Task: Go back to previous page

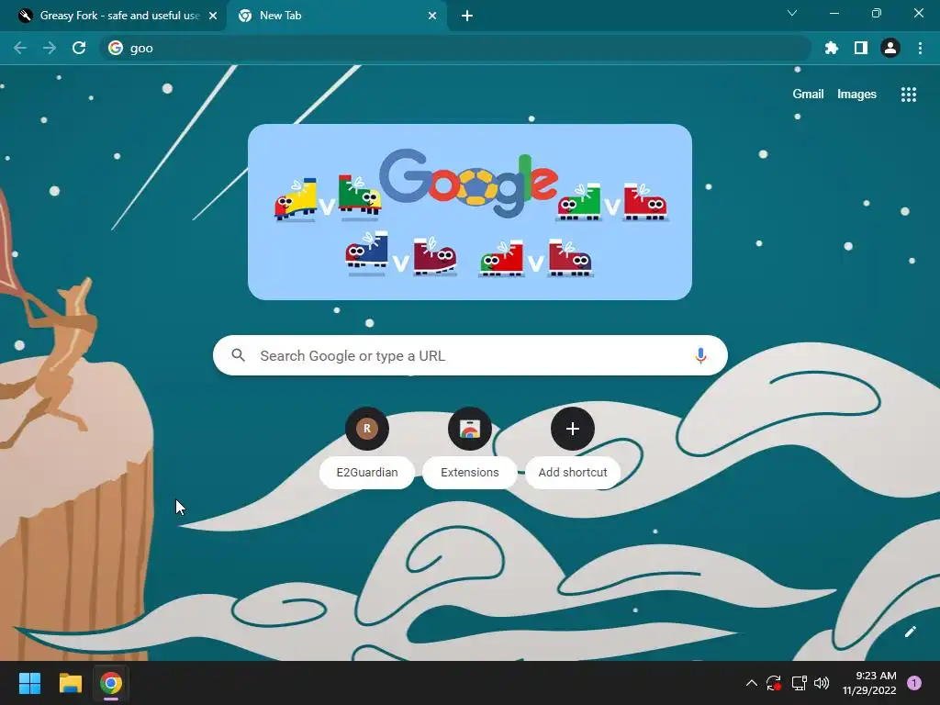Action: pos(20,48)
